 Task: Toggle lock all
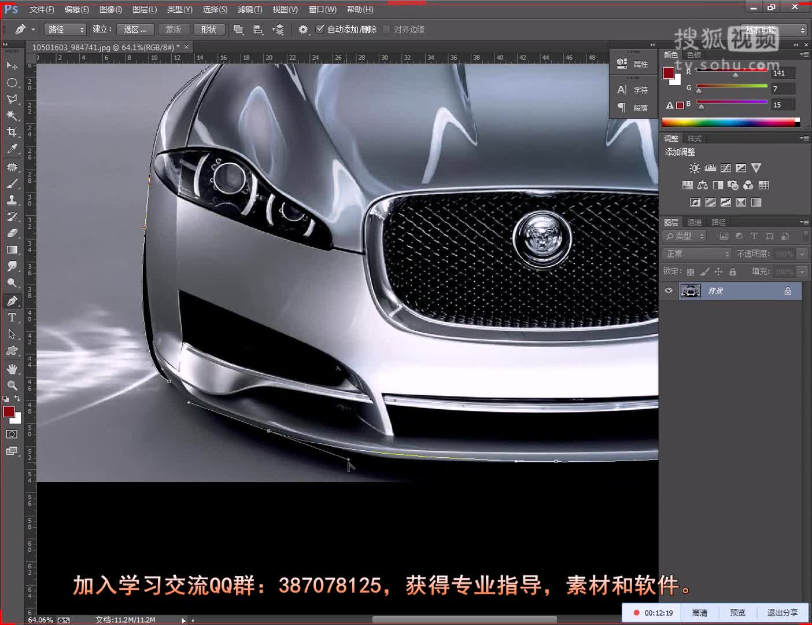click(733, 271)
